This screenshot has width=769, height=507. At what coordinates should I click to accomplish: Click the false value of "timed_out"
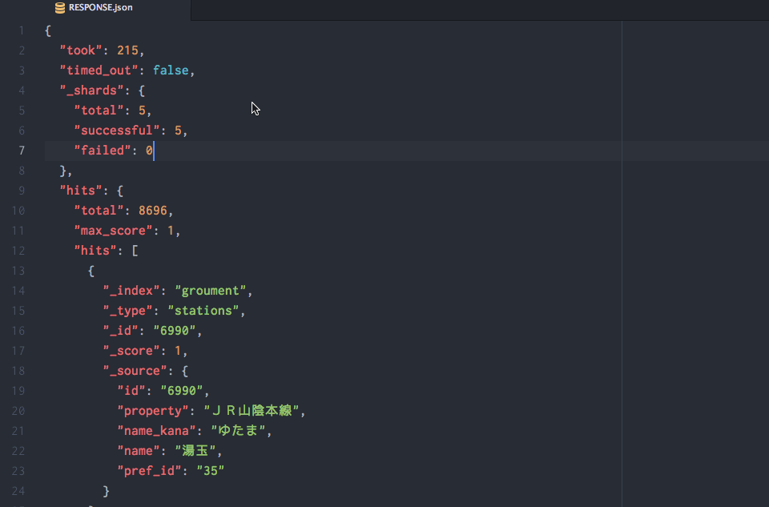click(x=171, y=70)
